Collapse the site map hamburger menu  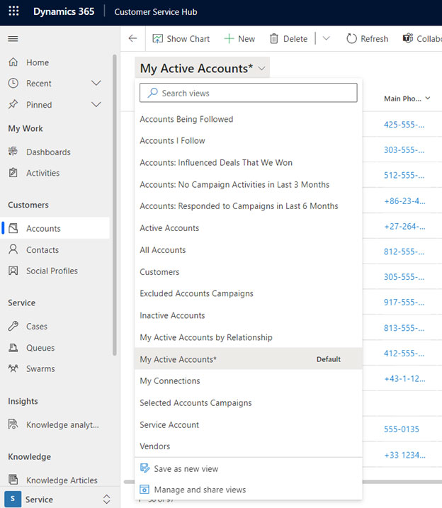tap(13, 38)
